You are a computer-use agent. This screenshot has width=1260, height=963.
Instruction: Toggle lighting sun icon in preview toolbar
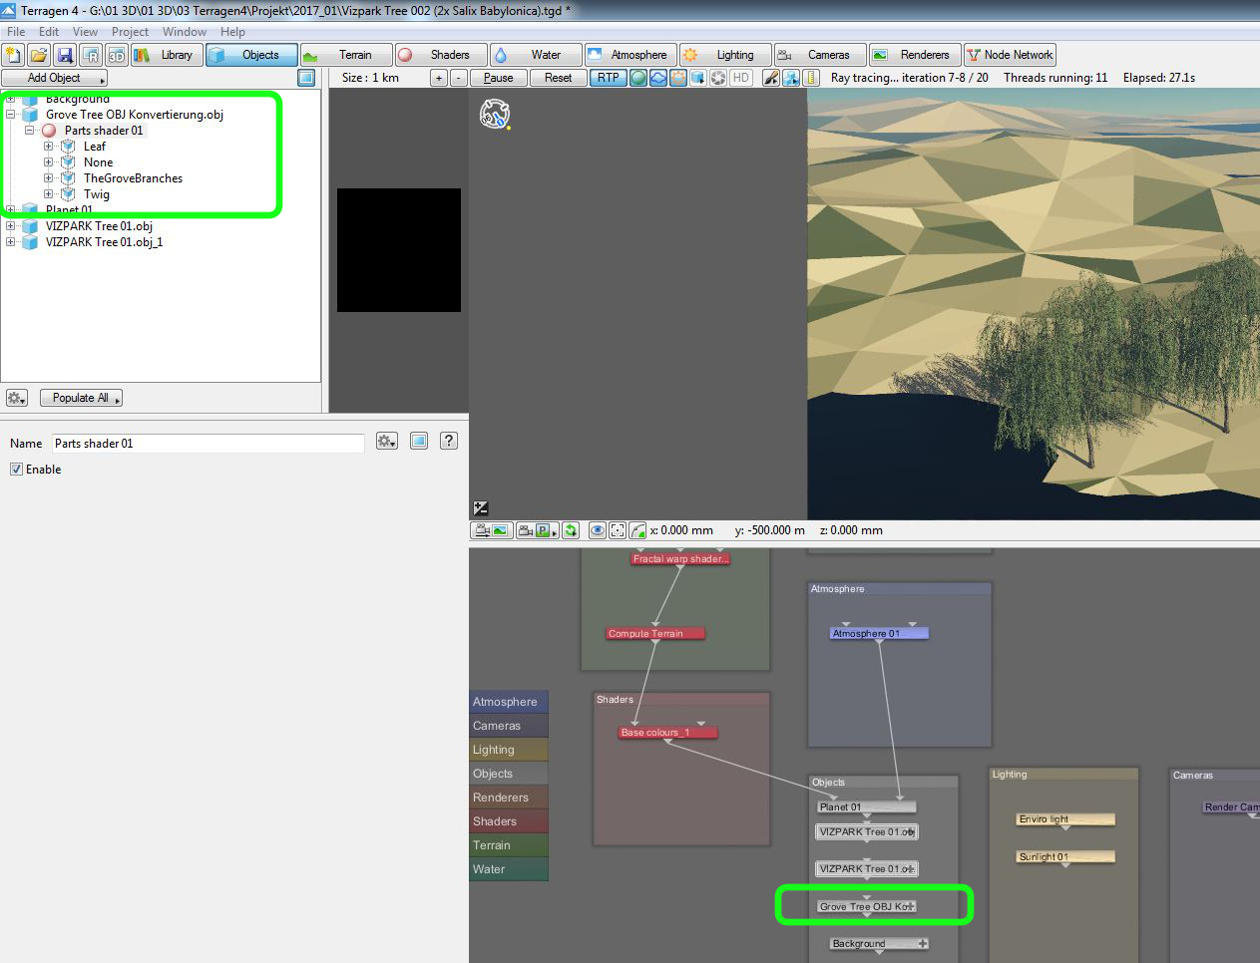pos(678,78)
